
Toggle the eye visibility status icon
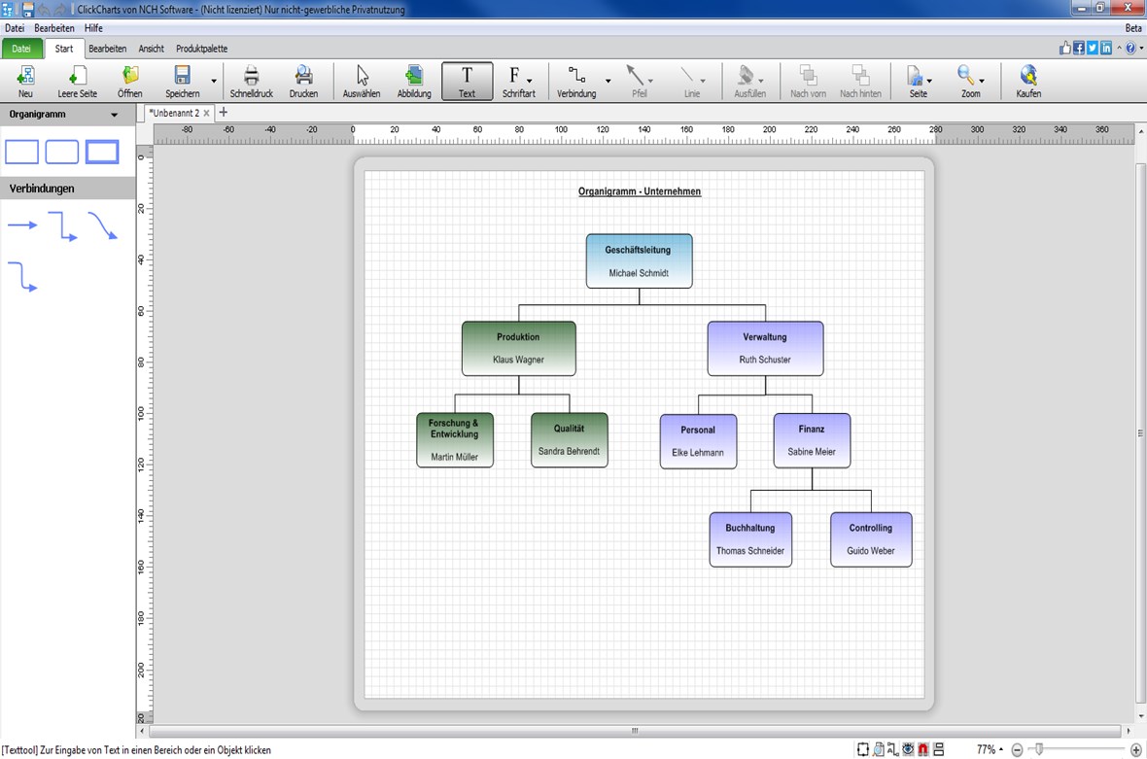[x=908, y=749]
